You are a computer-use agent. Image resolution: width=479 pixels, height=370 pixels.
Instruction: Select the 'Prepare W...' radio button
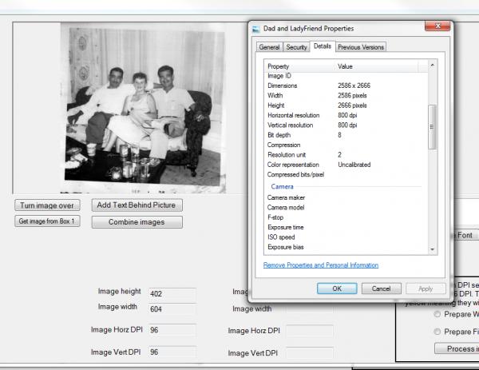(437, 314)
